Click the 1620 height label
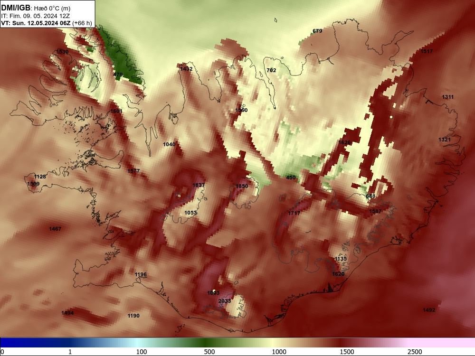475x356 pixels. coord(338,274)
